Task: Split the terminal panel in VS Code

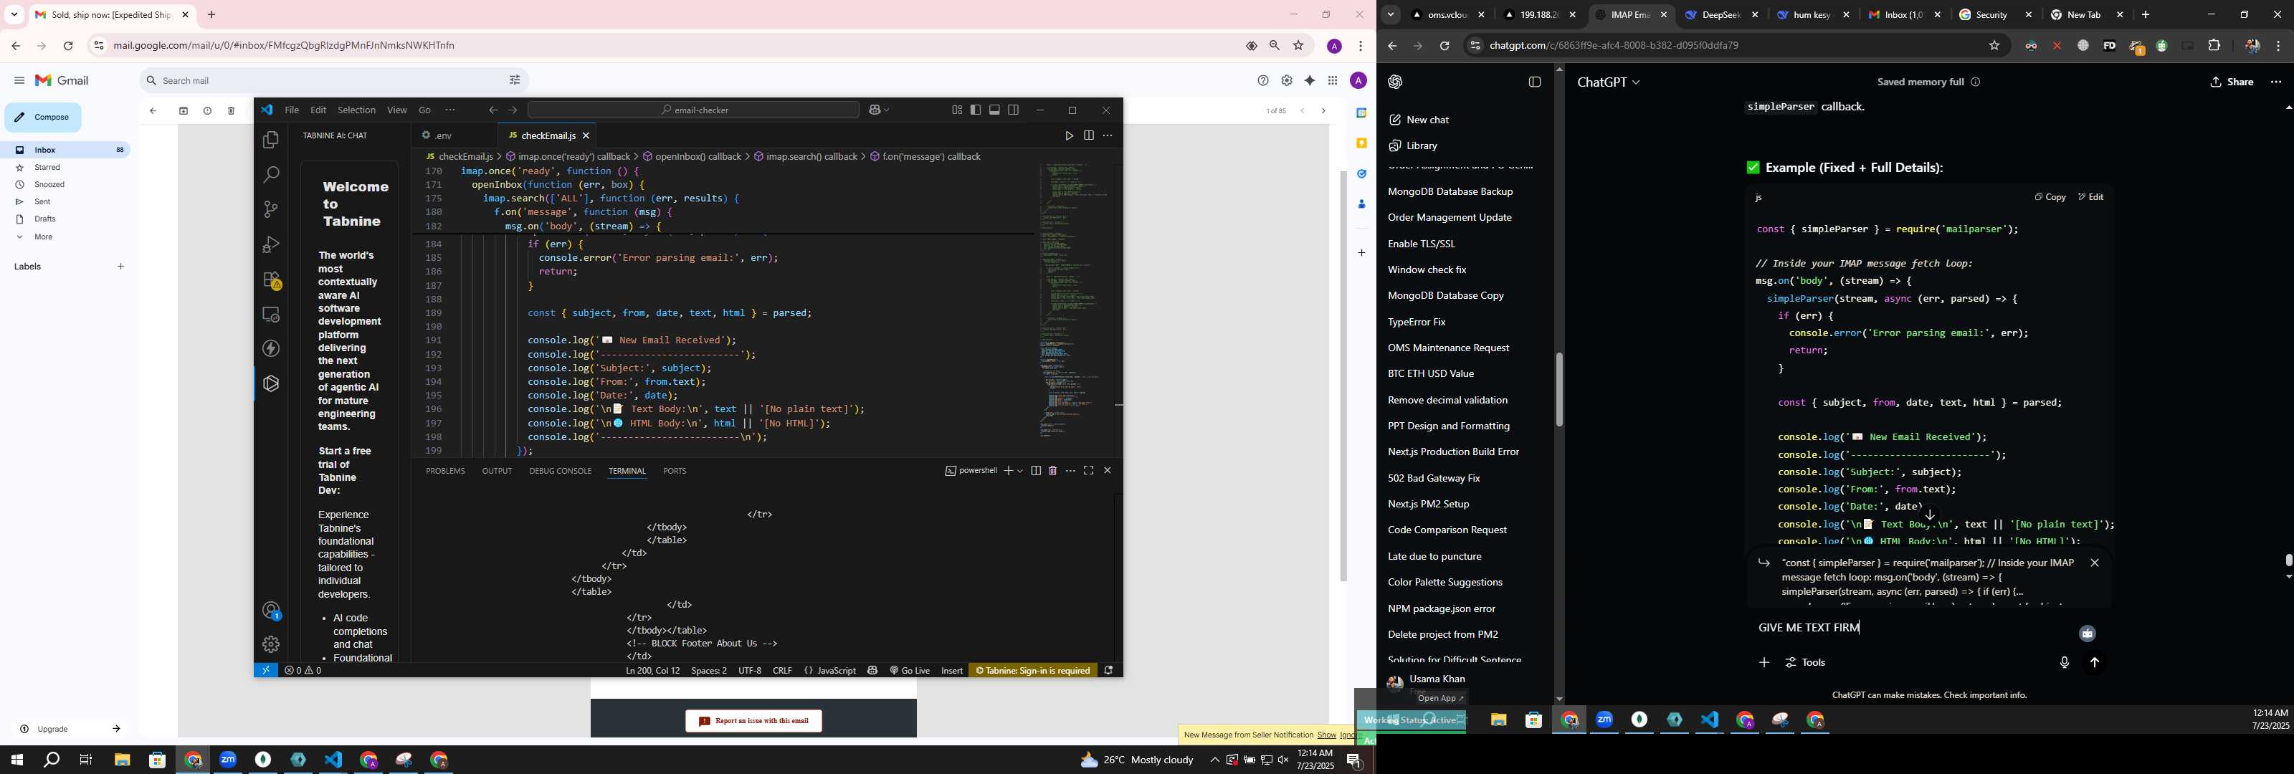Action: tap(1036, 470)
